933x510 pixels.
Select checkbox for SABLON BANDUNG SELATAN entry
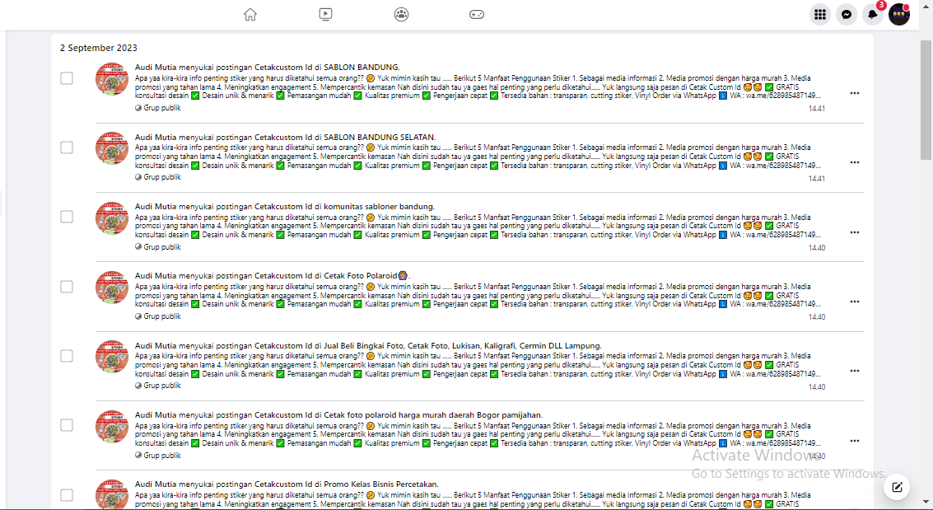pyautogui.click(x=67, y=147)
